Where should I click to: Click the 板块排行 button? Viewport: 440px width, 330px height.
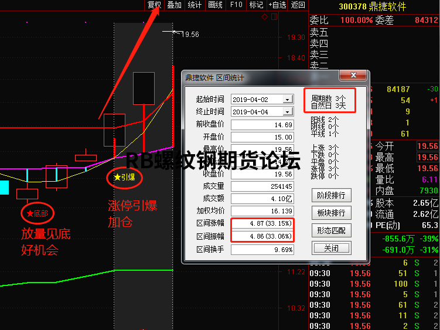pos(331,213)
